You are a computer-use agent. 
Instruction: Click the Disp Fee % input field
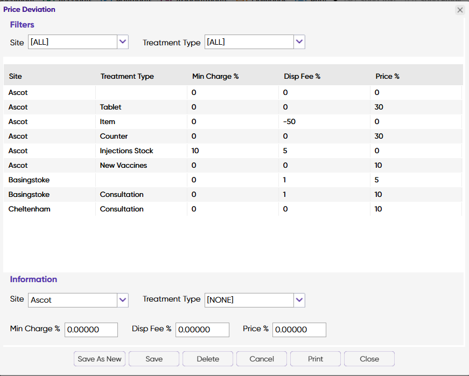click(202, 330)
